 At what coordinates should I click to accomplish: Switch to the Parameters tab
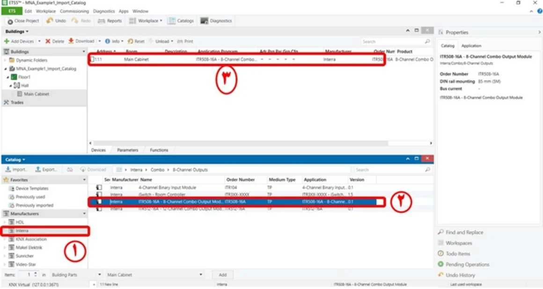127,150
